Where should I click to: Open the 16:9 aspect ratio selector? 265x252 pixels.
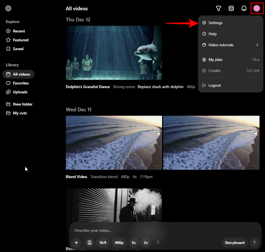[103, 243]
